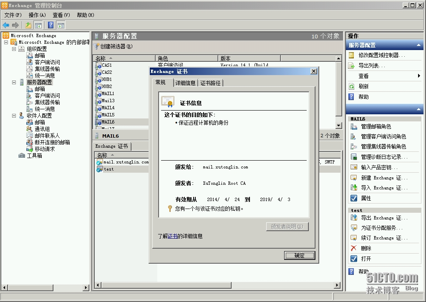This screenshot has width=426, height=302.
Task: Collapse 服务器配置 actions section header arrow
Action: pyautogui.click(x=418, y=45)
